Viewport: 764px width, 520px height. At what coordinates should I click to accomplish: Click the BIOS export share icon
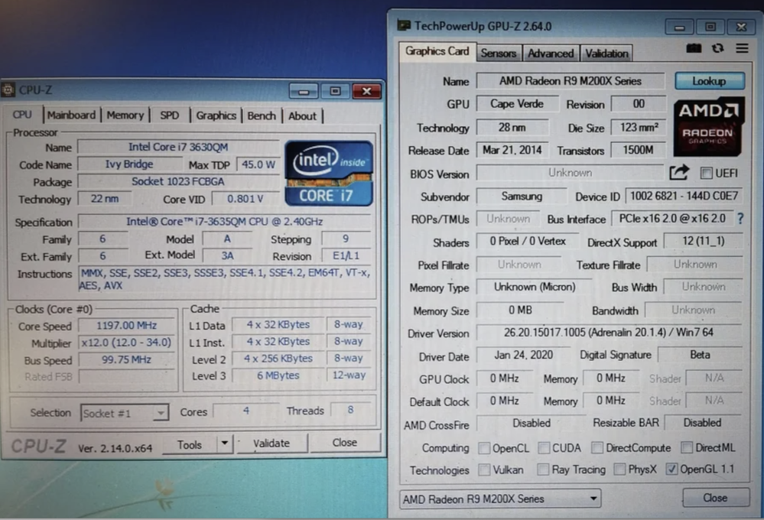[679, 173]
